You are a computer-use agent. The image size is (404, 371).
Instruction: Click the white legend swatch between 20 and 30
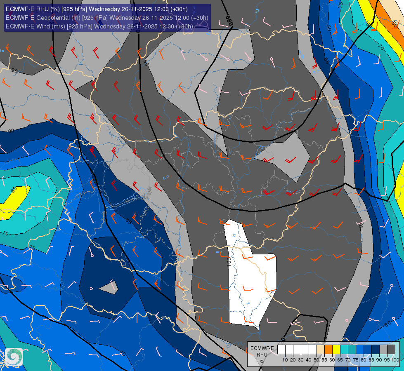(297, 350)
